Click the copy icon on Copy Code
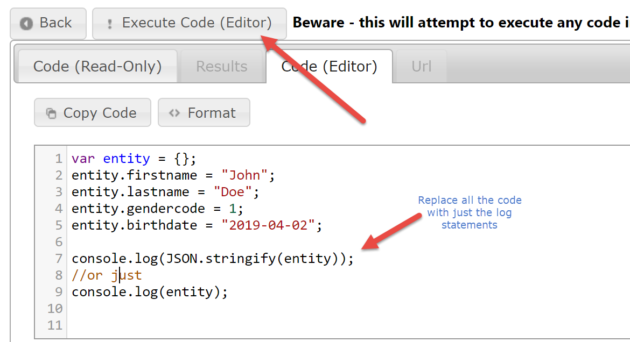 coord(51,113)
